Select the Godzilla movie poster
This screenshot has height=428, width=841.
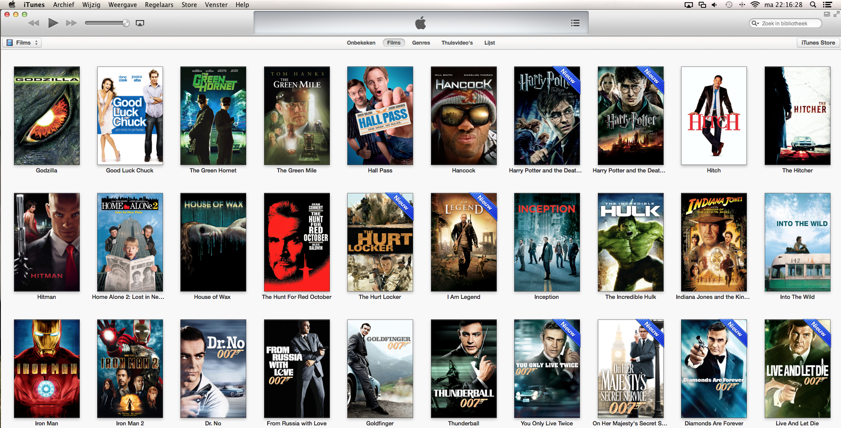[47, 116]
